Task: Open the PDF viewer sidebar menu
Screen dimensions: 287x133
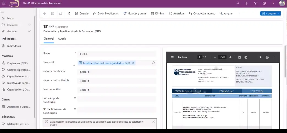Action: click(172, 57)
